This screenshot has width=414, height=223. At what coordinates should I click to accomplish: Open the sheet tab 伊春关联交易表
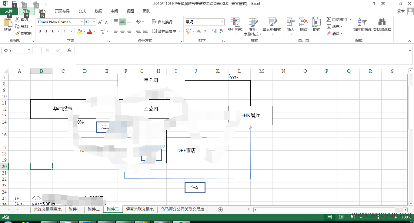tap(140, 209)
